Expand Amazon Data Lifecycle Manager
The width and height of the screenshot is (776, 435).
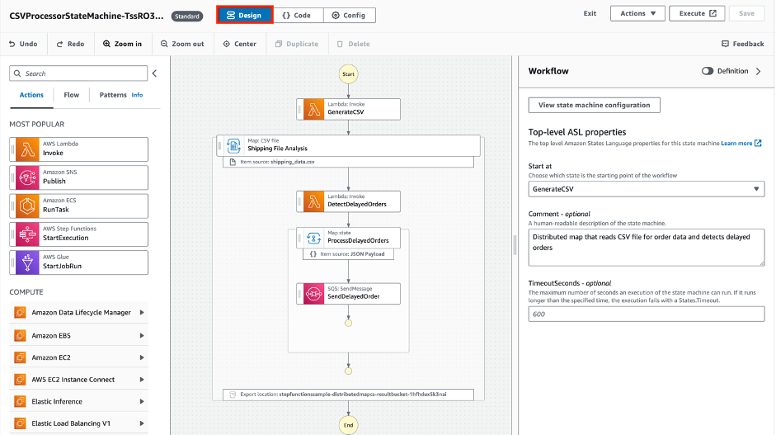(142, 313)
